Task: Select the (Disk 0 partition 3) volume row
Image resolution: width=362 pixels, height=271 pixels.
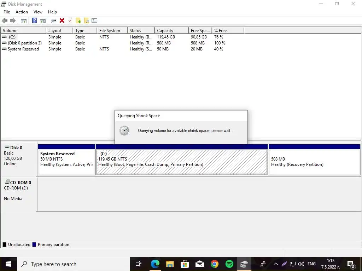Action: tap(122, 43)
